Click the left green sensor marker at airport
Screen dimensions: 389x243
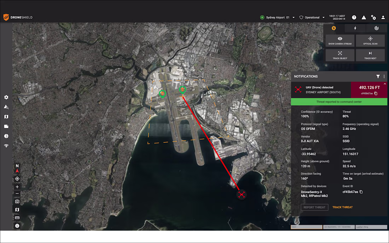[x=163, y=94]
